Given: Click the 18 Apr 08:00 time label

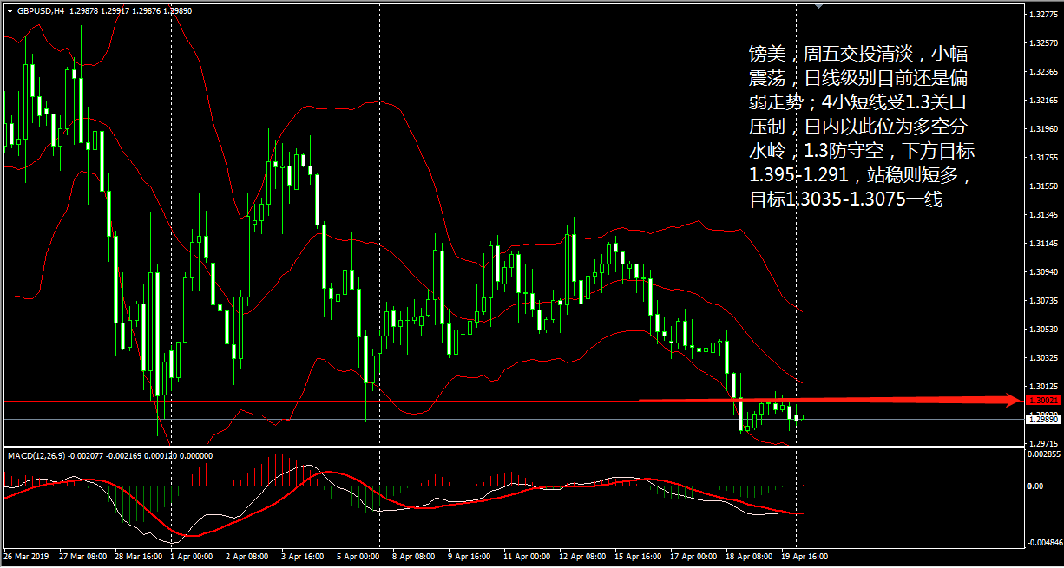Looking at the screenshot, I should click(x=748, y=558).
